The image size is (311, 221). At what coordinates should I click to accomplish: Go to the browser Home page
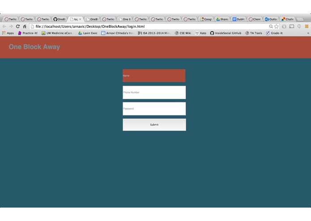25,26
